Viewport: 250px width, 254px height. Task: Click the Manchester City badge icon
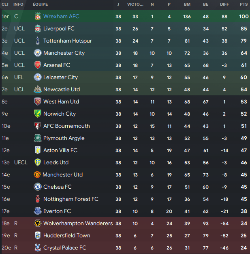(38, 53)
